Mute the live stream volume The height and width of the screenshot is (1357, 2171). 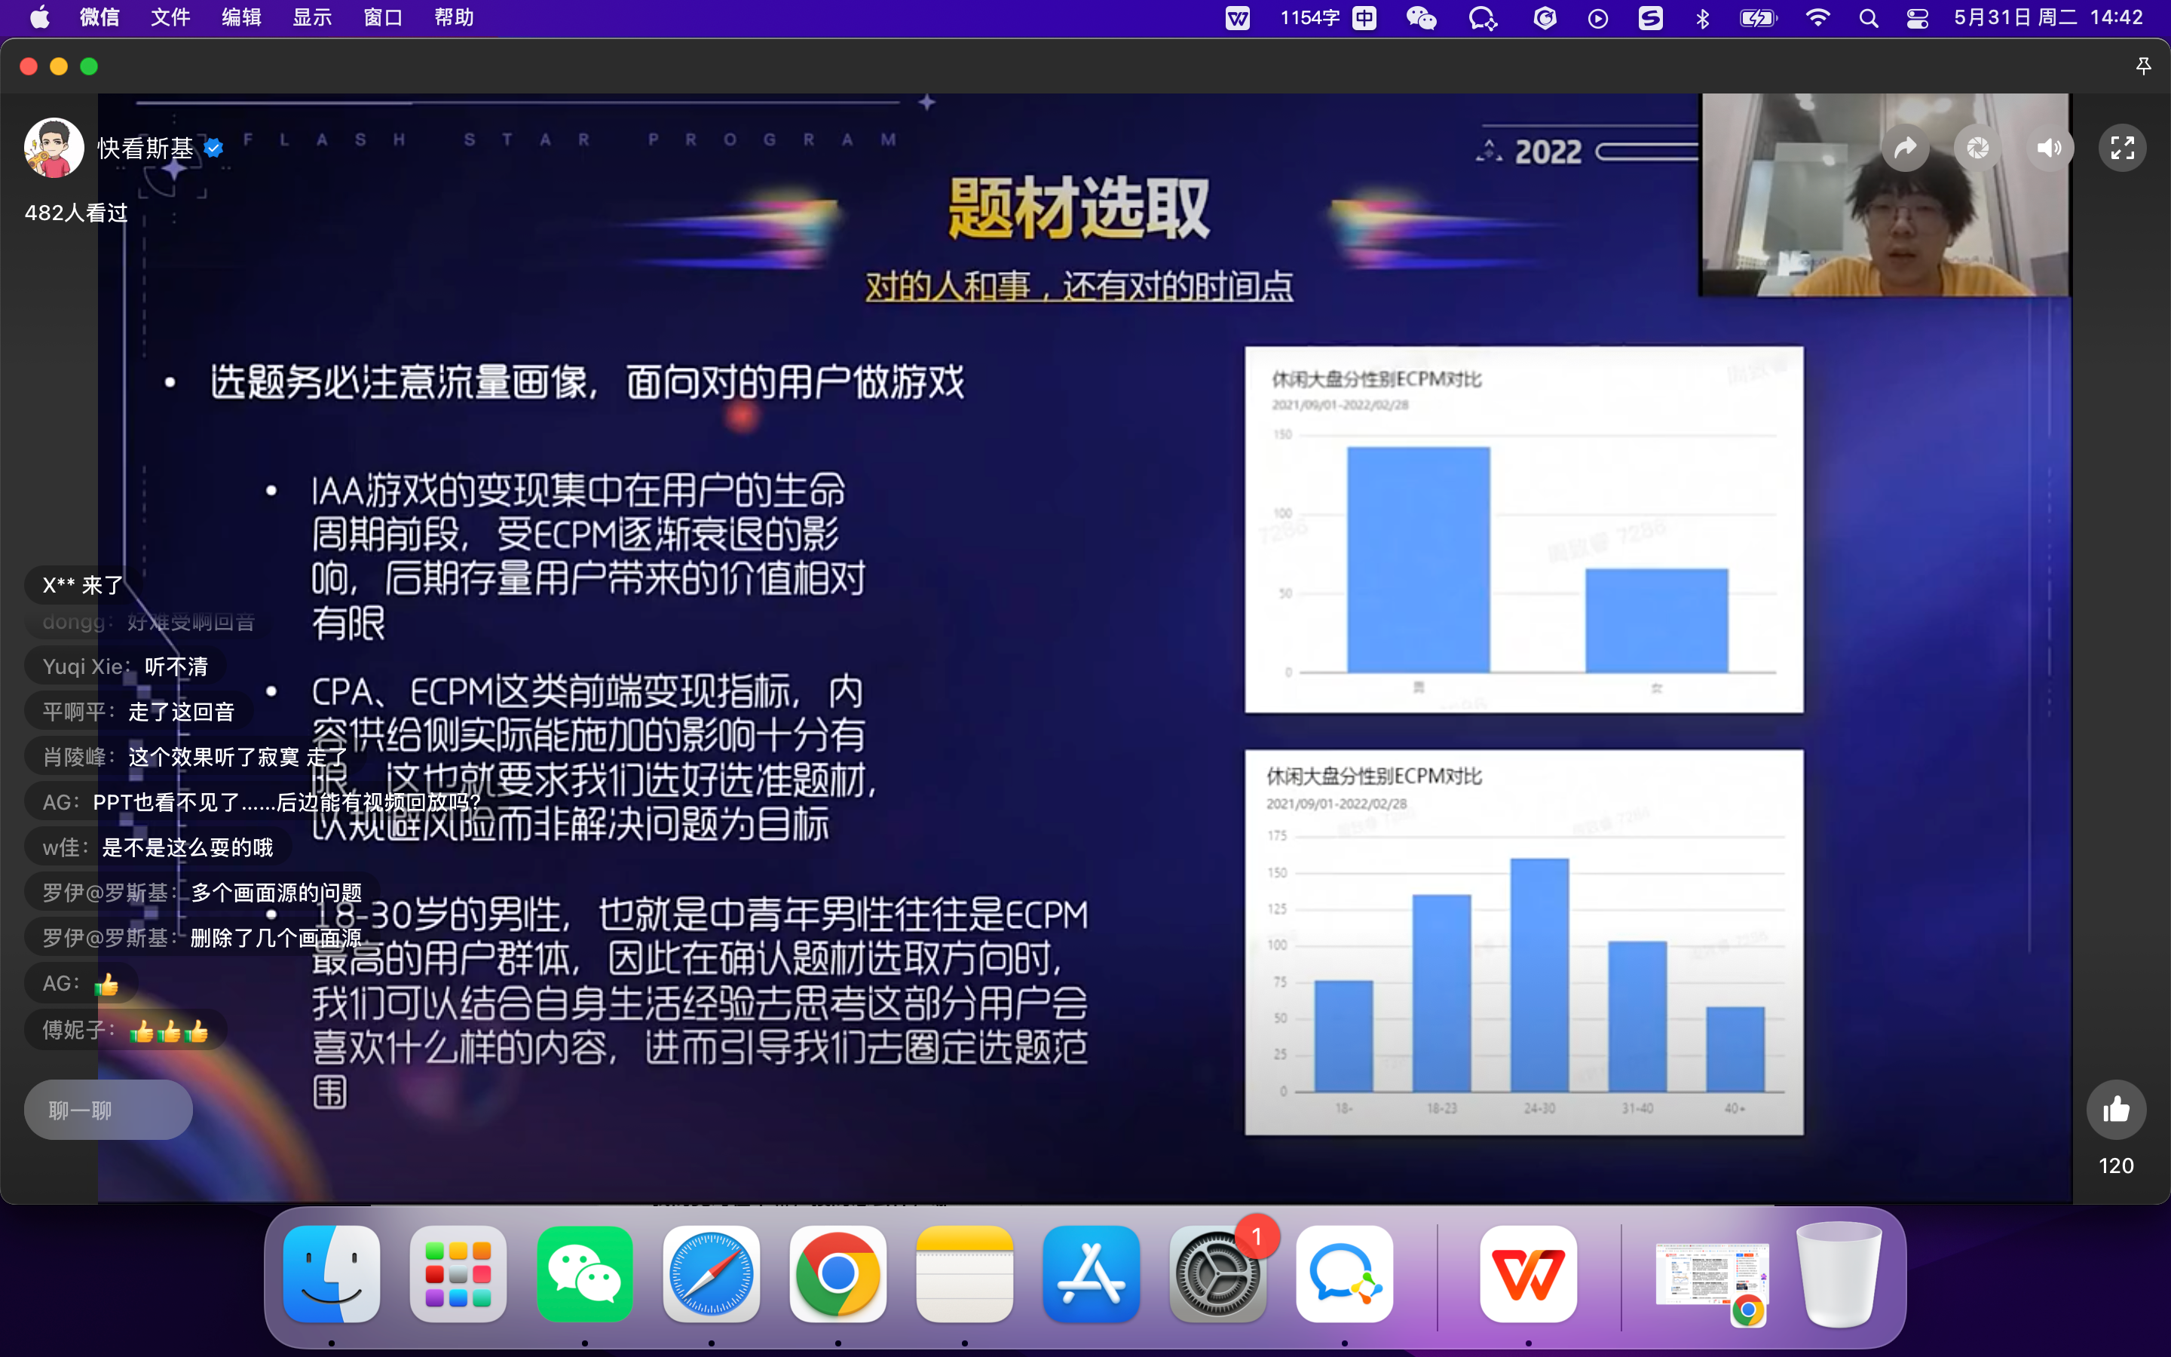(2049, 148)
